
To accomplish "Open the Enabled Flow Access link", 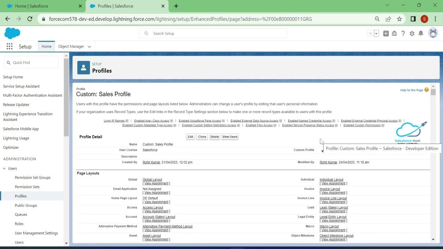I will pyautogui.click(x=259, y=125).
